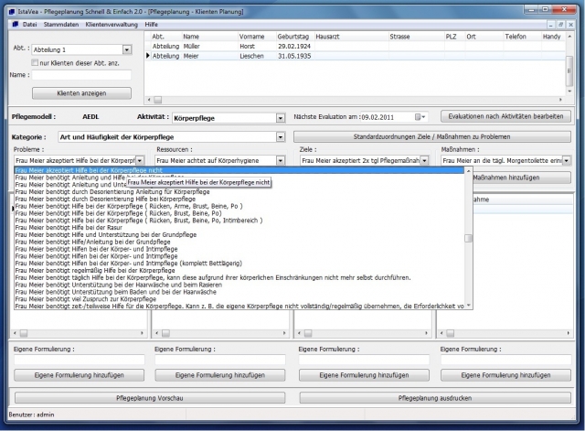Click the Strasse column header
The image size is (585, 431).
point(416,37)
